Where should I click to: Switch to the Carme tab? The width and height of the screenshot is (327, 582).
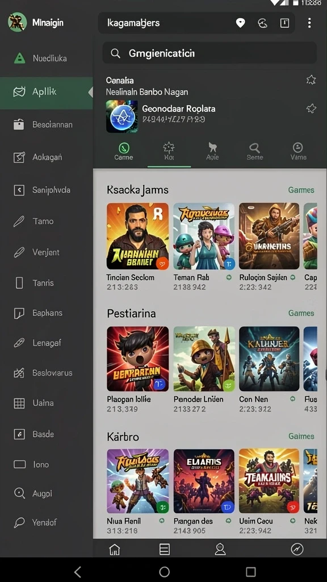point(123,151)
